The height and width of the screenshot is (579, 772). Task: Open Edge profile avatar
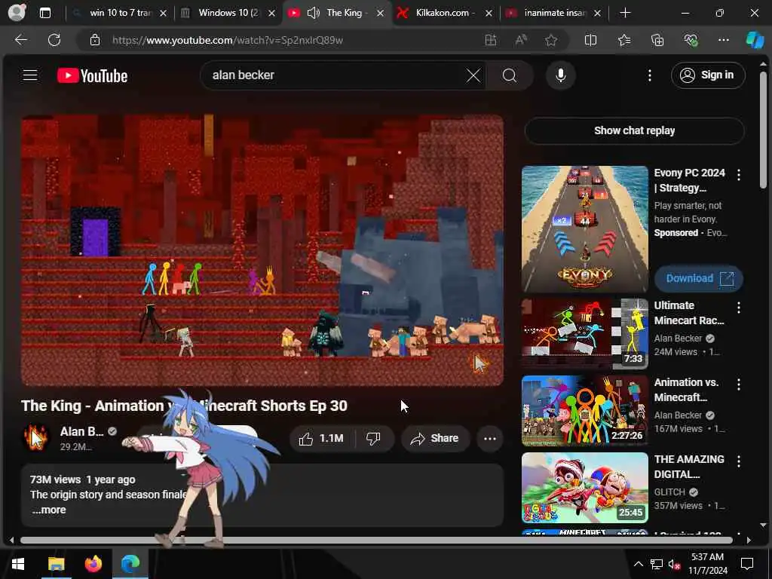(x=17, y=13)
